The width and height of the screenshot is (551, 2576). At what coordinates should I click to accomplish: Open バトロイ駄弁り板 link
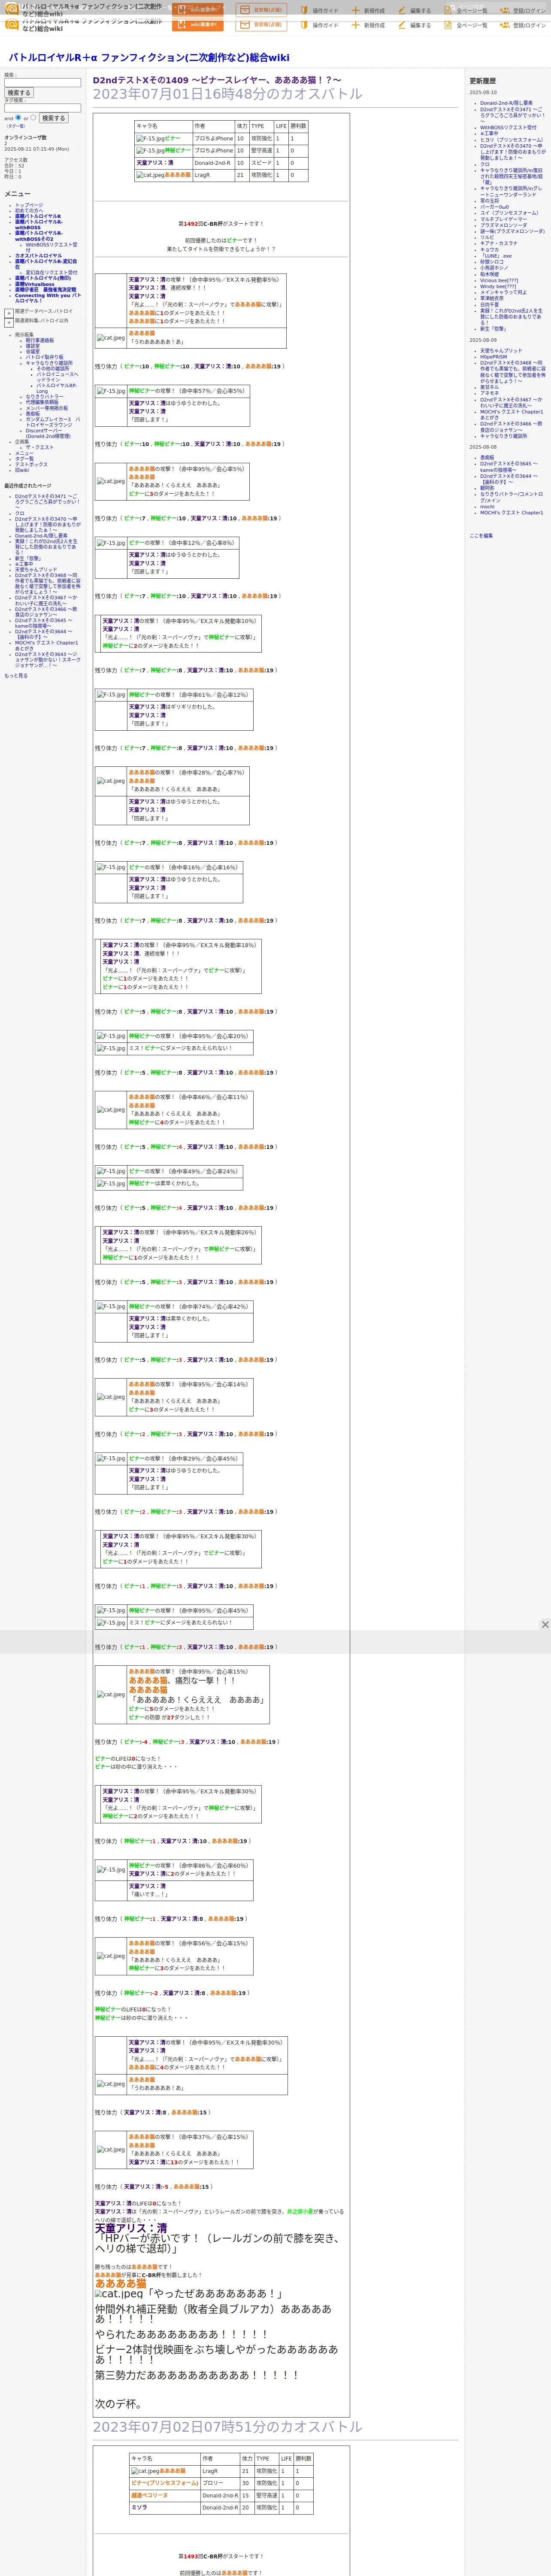pos(44,357)
